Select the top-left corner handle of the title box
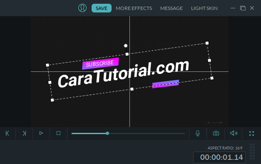The height and width of the screenshot is (164, 261). coord(47,65)
